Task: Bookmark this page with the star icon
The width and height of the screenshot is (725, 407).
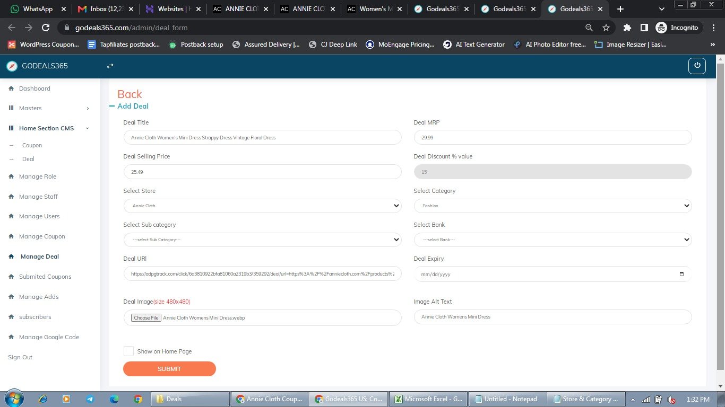Action: (606, 28)
